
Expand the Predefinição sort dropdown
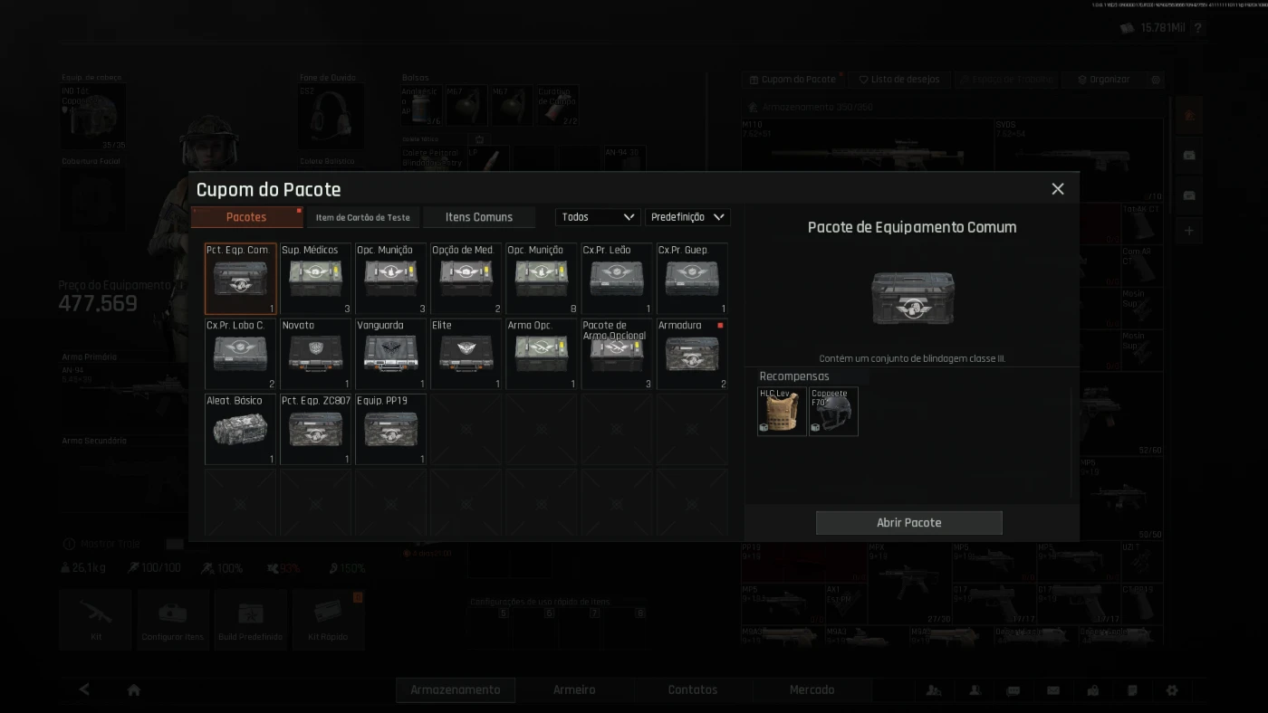pos(687,217)
